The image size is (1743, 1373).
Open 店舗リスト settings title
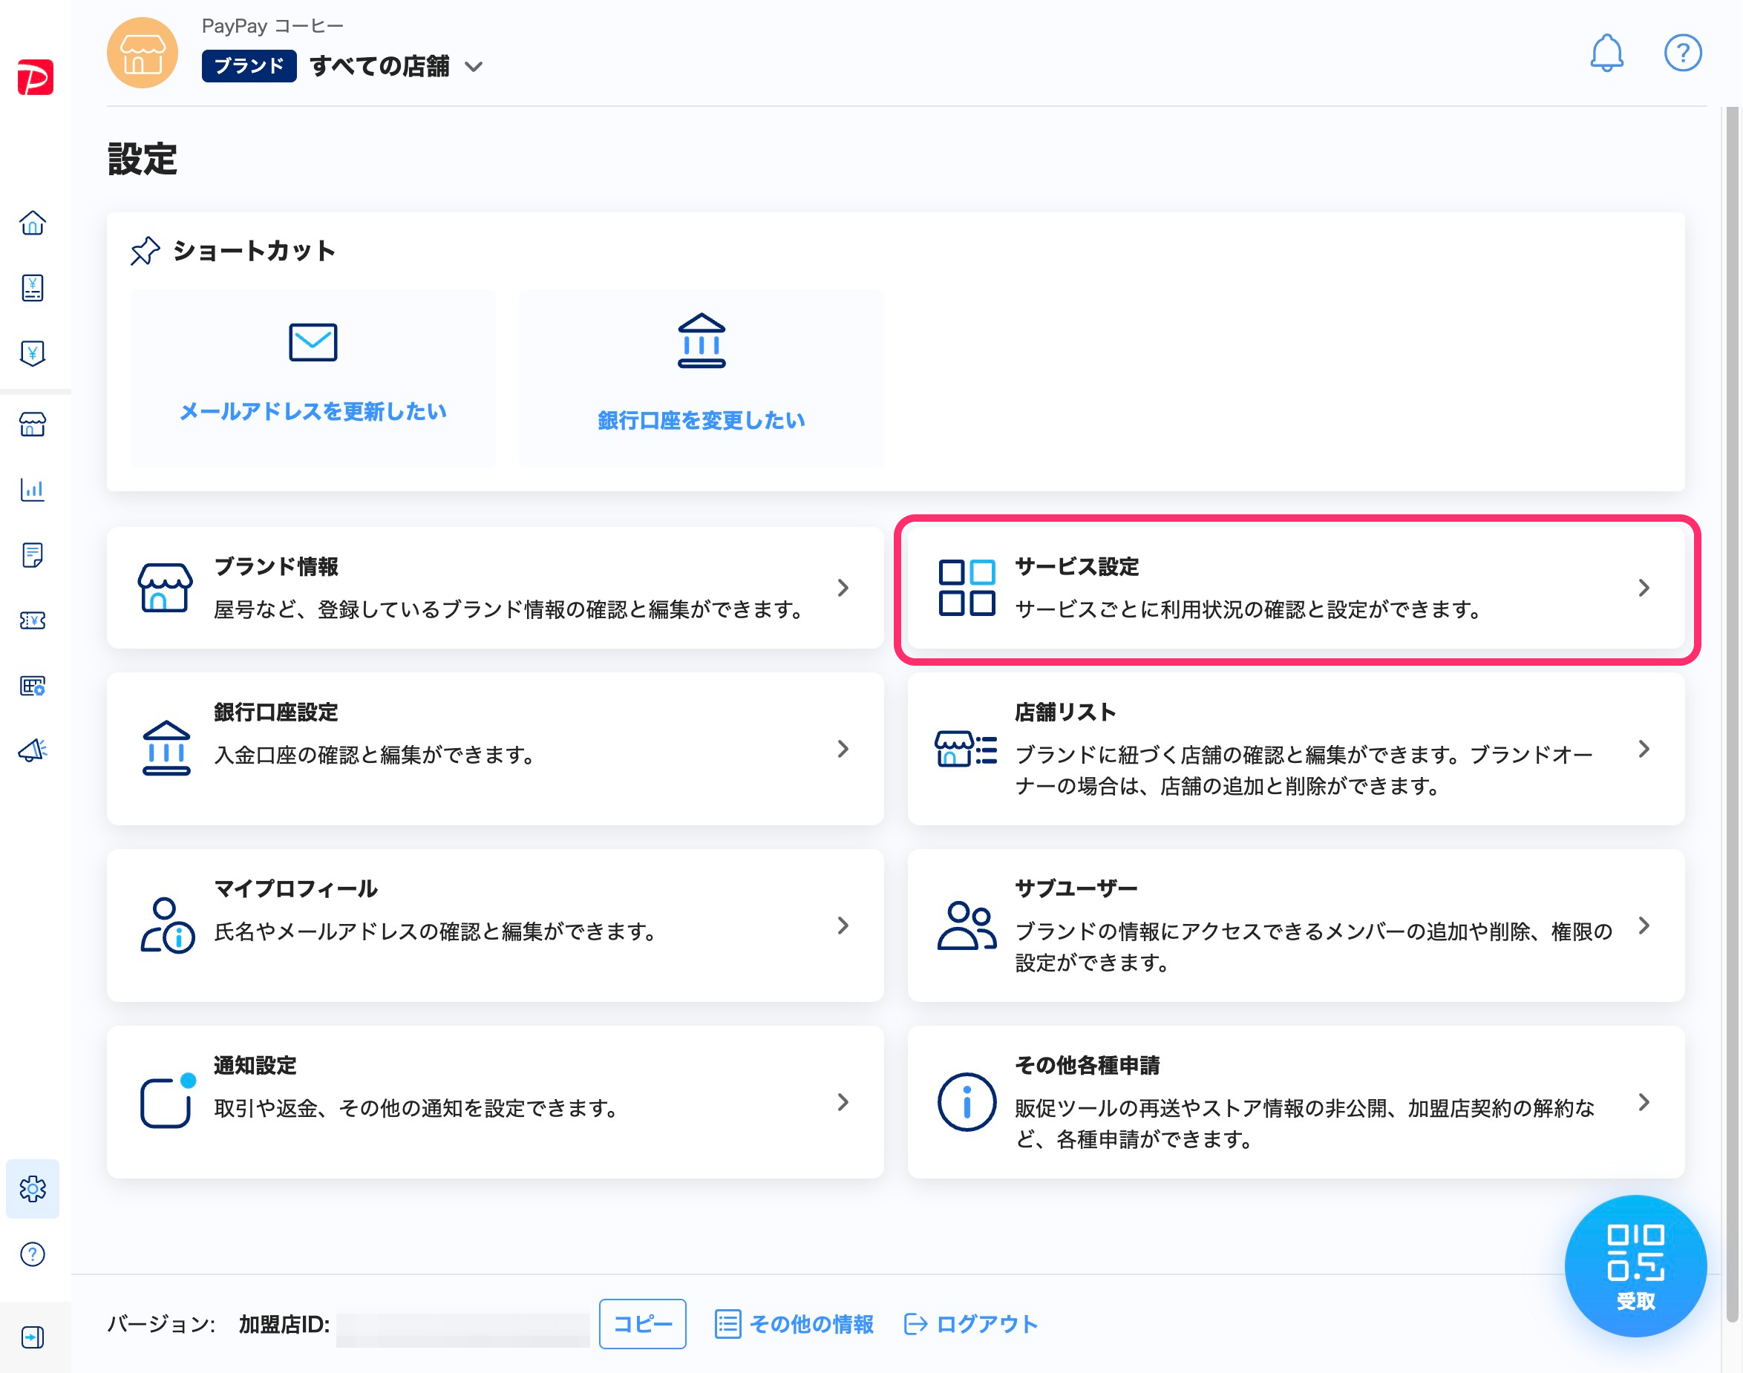coord(1065,712)
